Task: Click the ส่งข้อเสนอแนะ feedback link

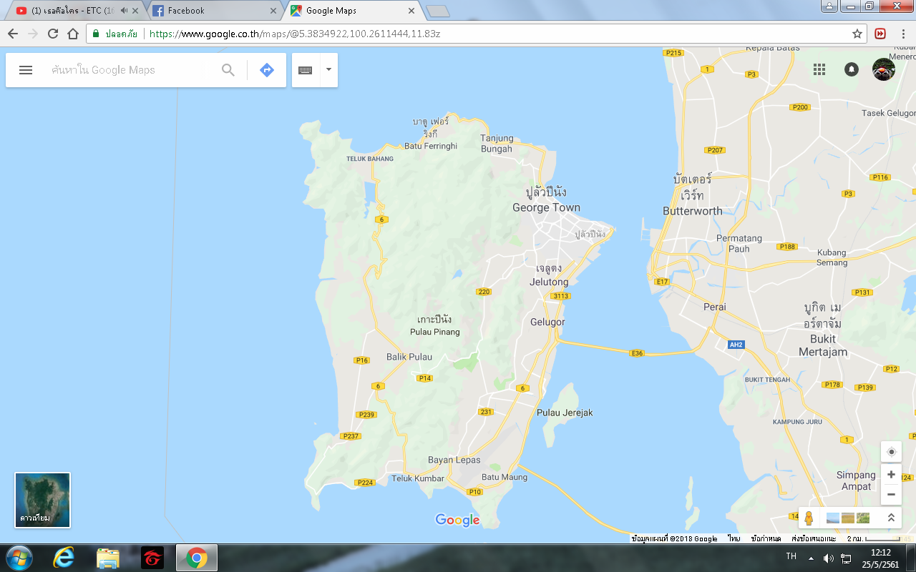Action: click(x=814, y=538)
